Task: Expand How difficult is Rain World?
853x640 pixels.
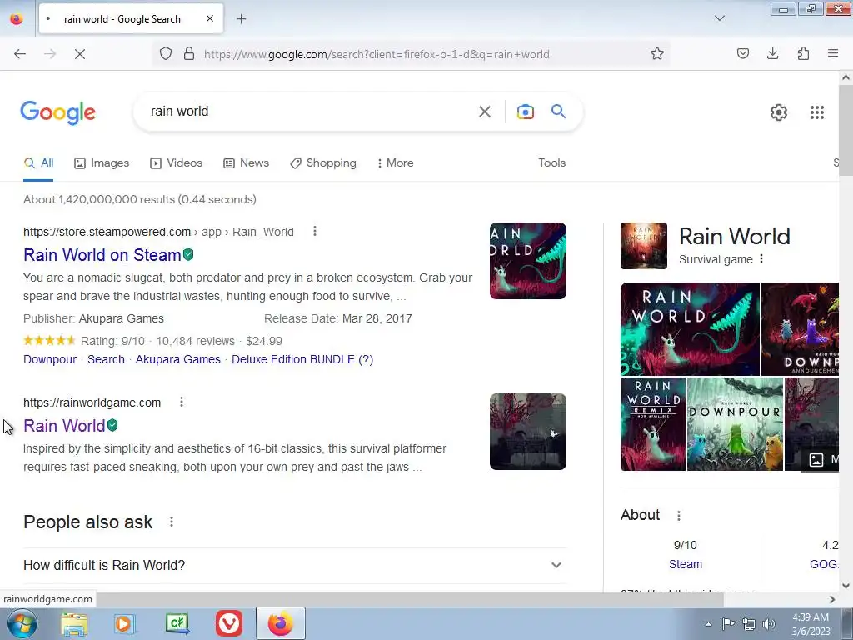Action: click(x=296, y=566)
